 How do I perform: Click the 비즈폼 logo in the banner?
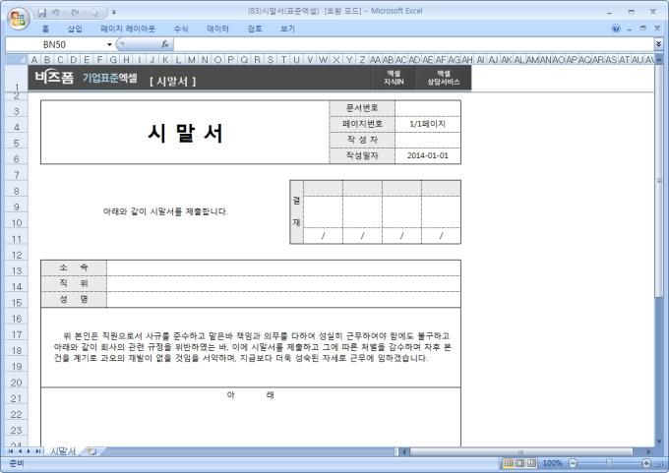click(55, 78)
